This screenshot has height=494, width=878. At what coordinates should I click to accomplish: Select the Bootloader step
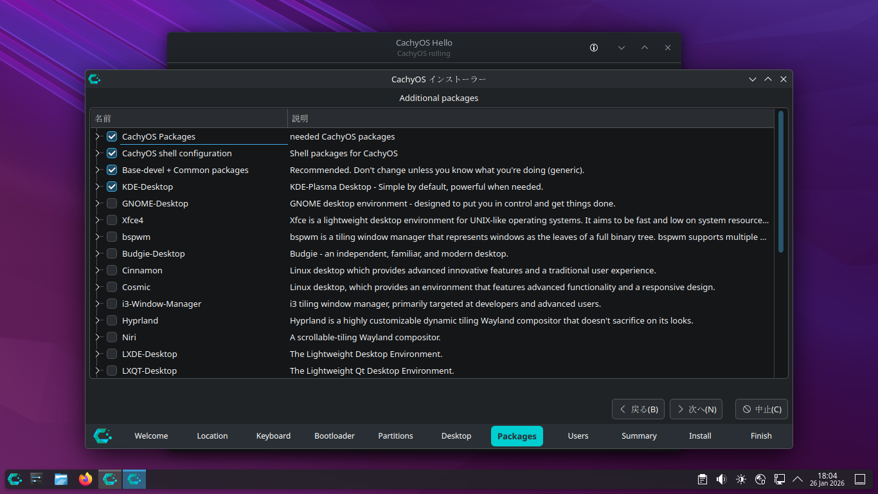pos(334,436)
